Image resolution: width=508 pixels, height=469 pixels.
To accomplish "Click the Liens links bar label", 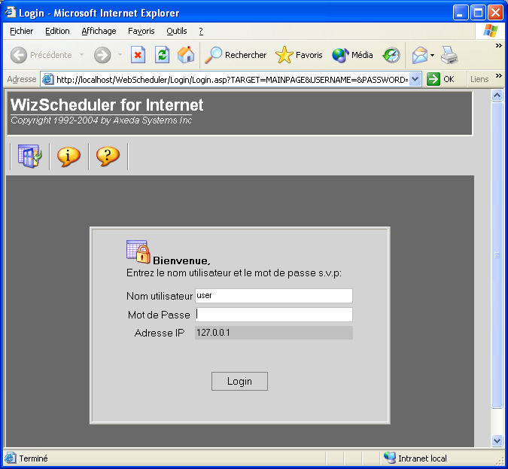I will coord(479,79).
